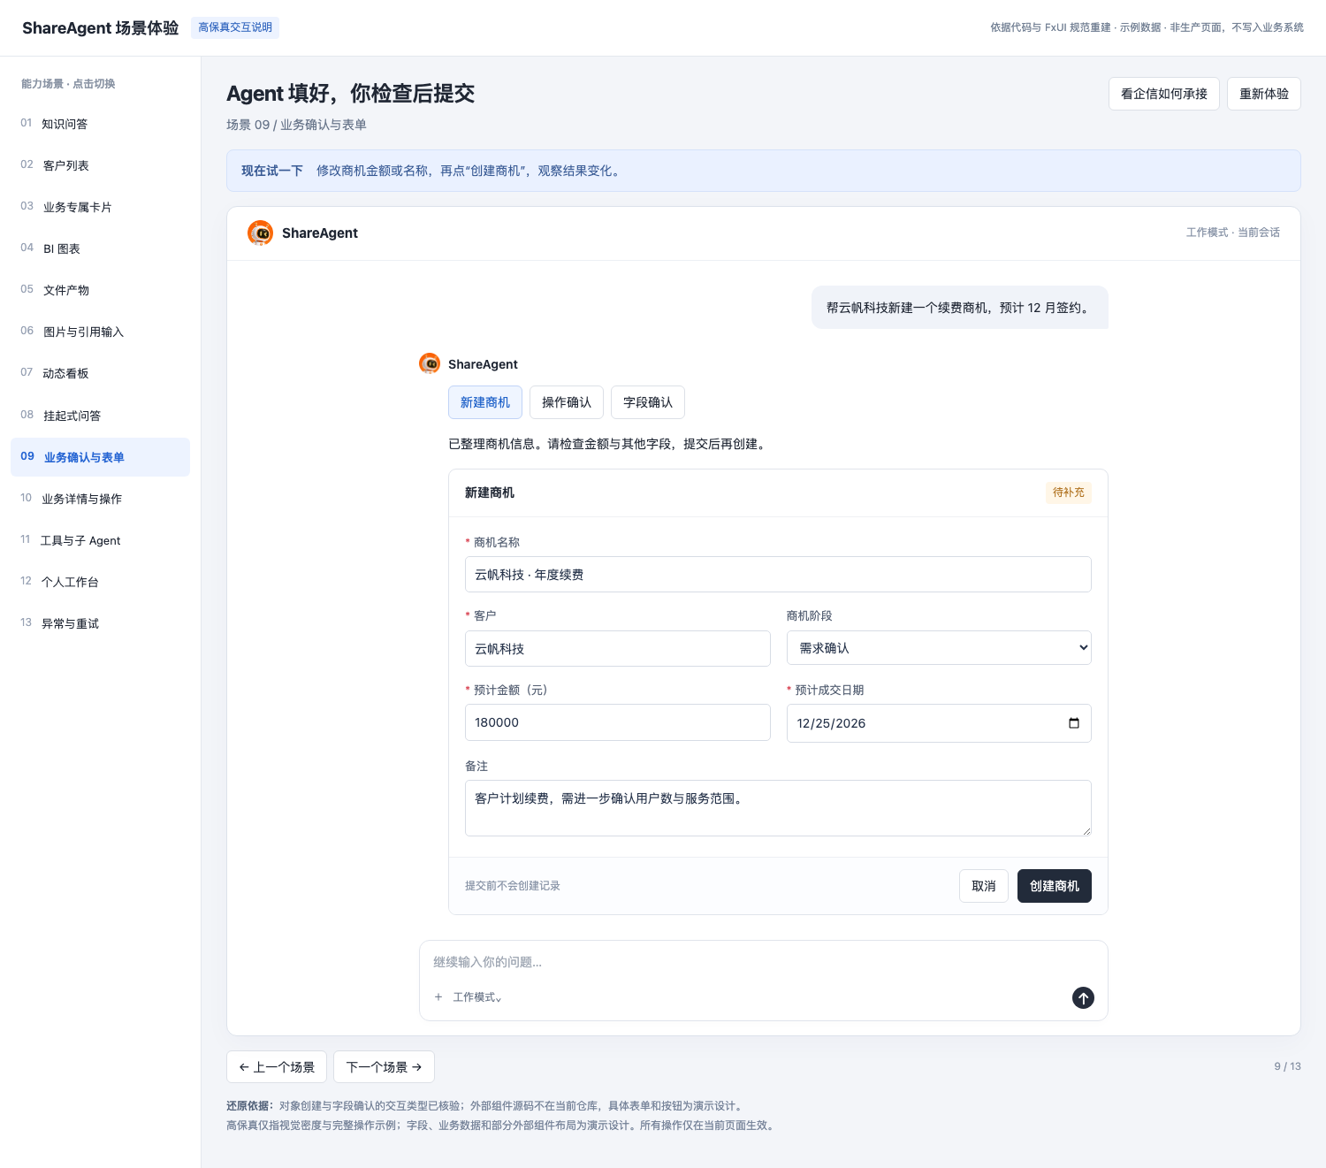Image resolution: width=1326 pixels, height=1168 pixels.
Task: Click the 取消 button in the form
Action: coord(984,886)
